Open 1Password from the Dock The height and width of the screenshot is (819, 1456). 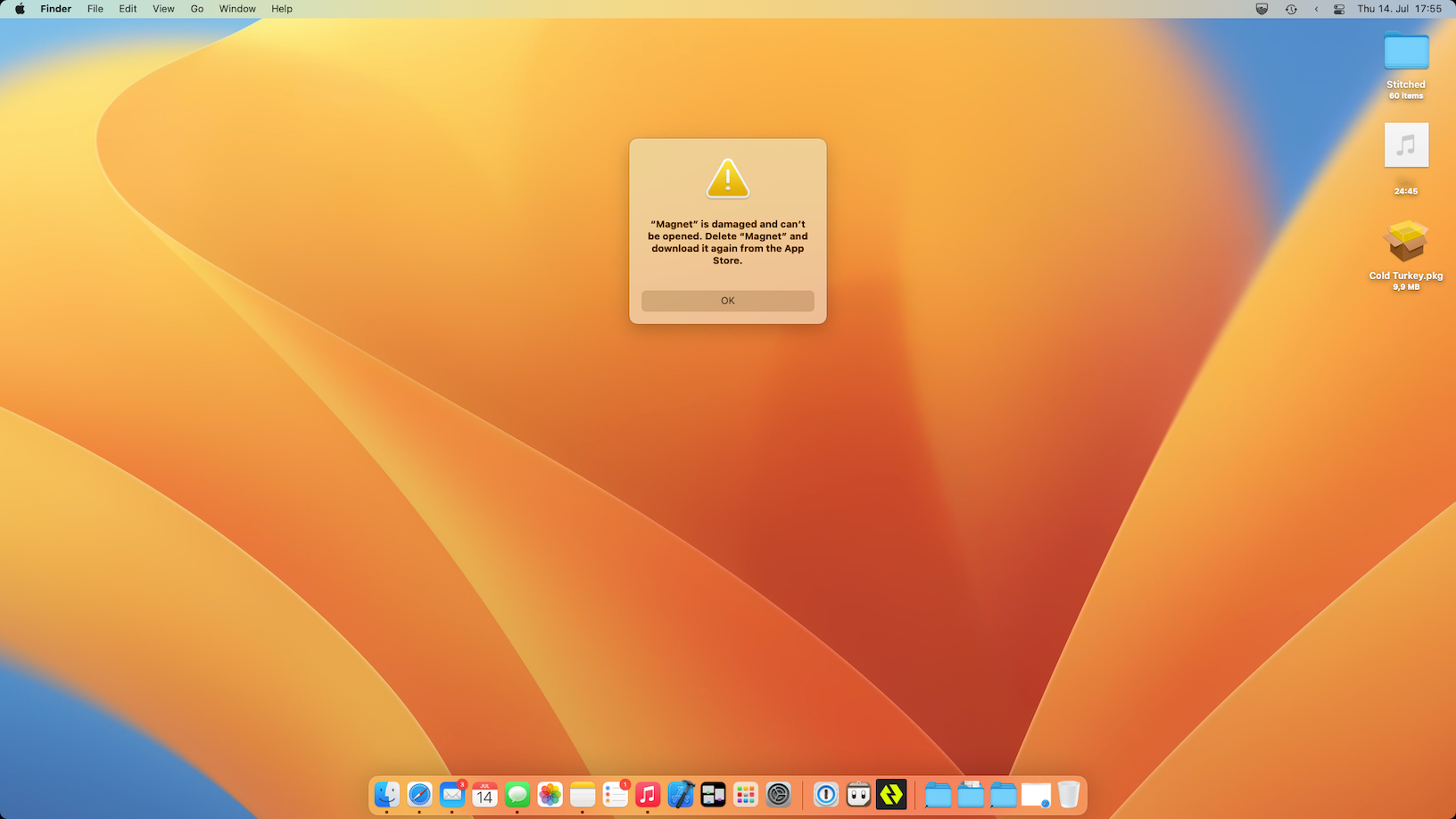(x=826, y=794)
